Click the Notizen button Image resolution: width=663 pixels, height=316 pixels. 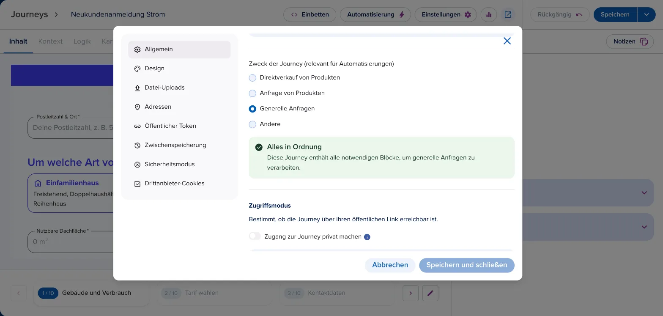630,41
